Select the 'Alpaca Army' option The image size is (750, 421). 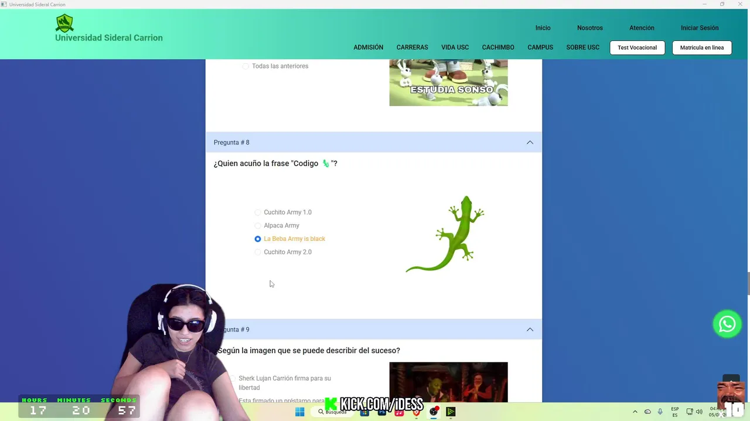[258, 226]
